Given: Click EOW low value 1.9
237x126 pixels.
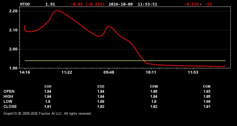Looking at the screenshot, I should (x=154, y=101).
